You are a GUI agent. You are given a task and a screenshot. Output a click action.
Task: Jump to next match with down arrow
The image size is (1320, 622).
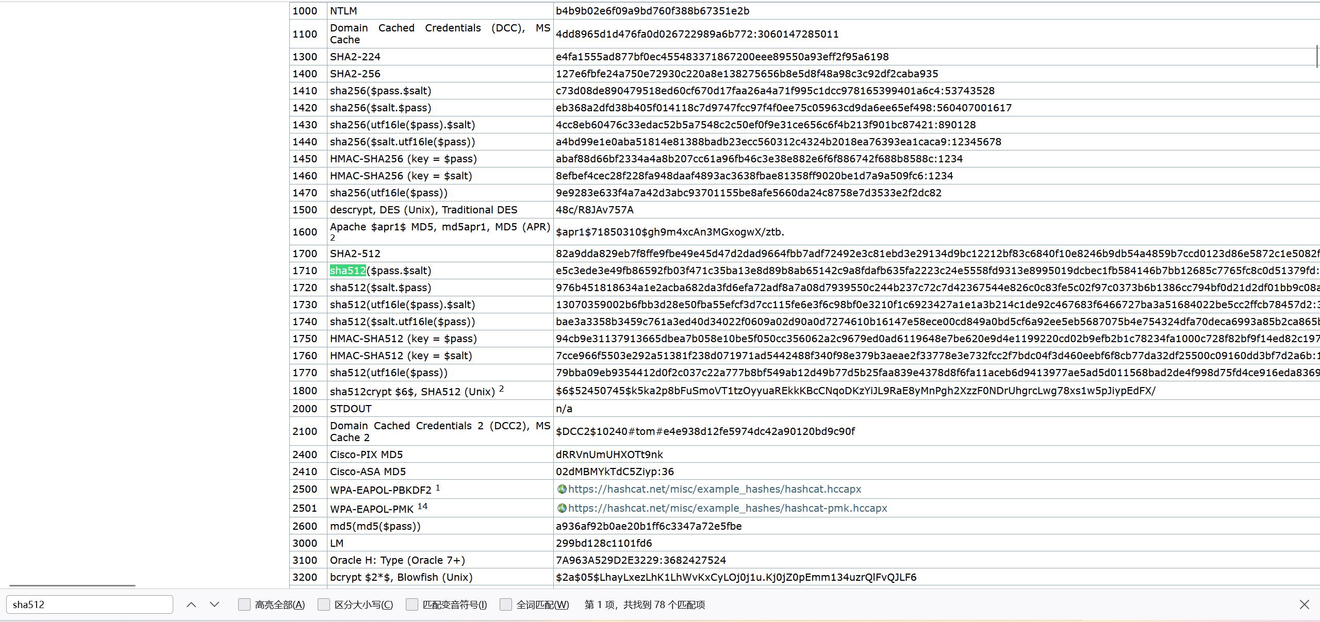coord(214,604)
